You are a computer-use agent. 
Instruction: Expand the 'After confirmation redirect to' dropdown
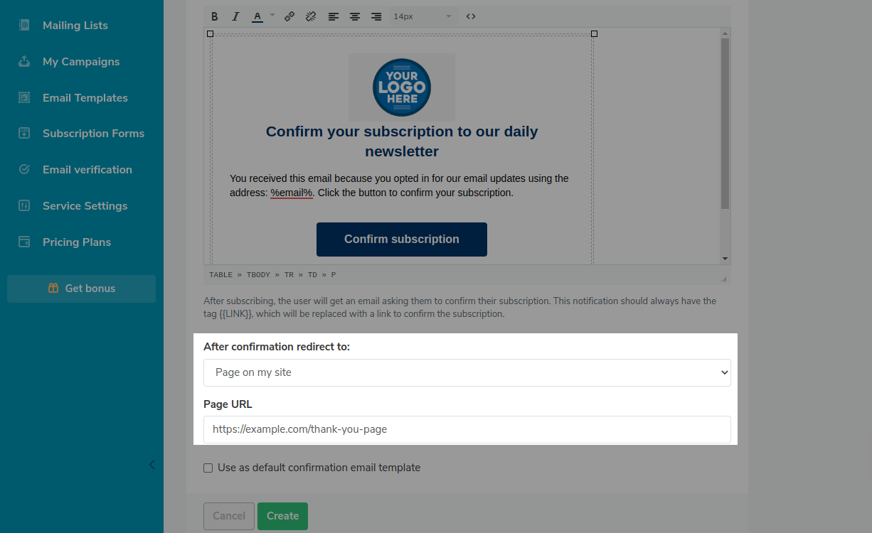467,372
